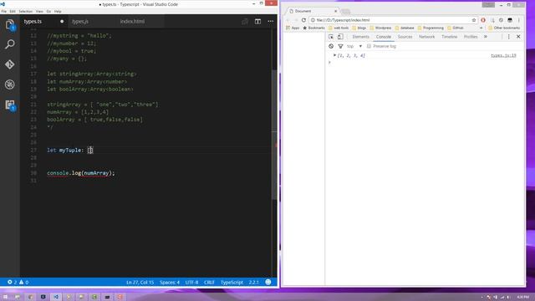This screenshot has height=301, width=535.
Task: Open the Apps shortcut in bookmarks bar
Action: tap(293, 28)
